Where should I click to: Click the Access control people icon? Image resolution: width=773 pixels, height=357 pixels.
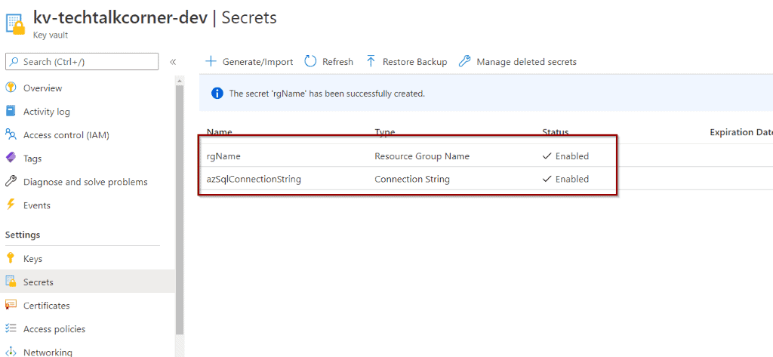tap(11, 134)
